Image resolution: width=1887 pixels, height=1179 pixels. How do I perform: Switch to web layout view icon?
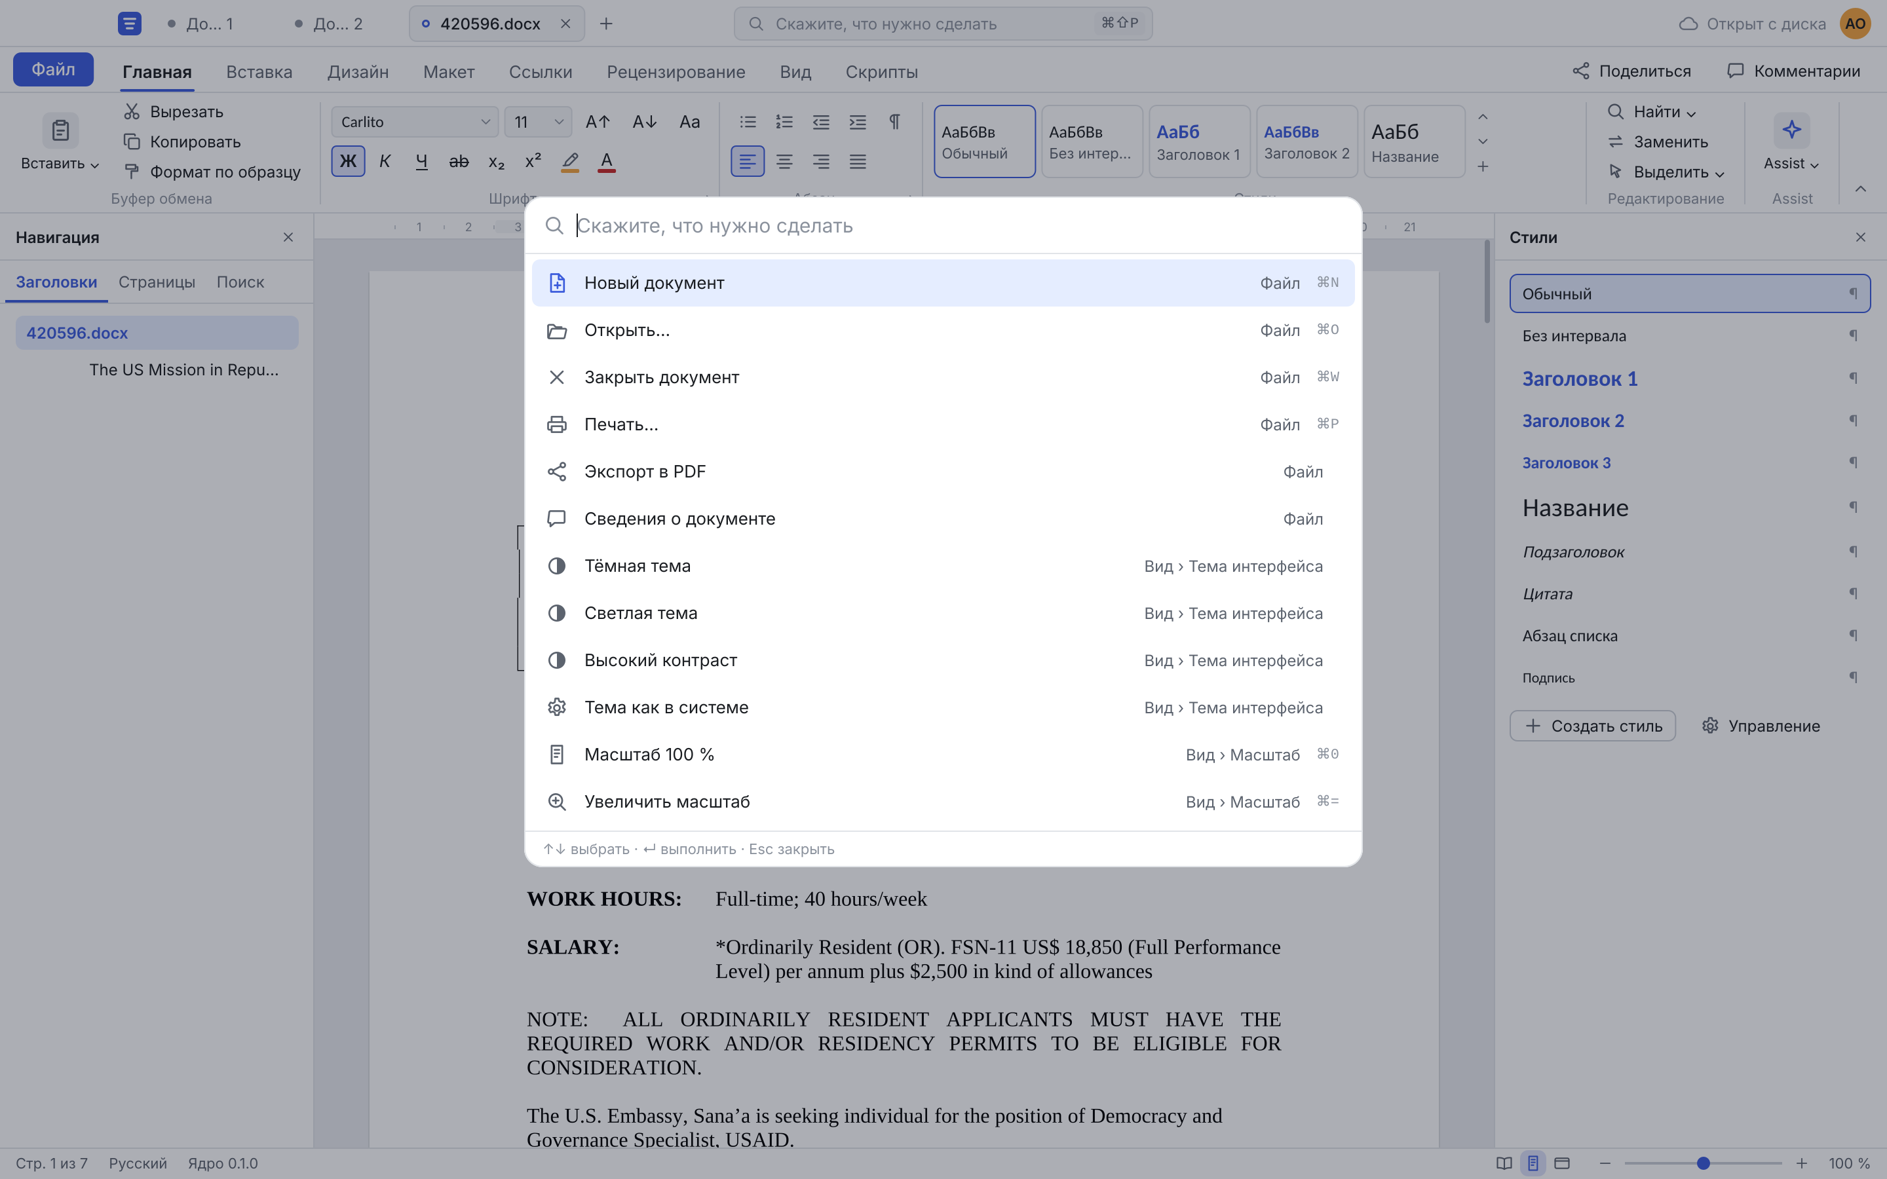tap(1562, 1163)
